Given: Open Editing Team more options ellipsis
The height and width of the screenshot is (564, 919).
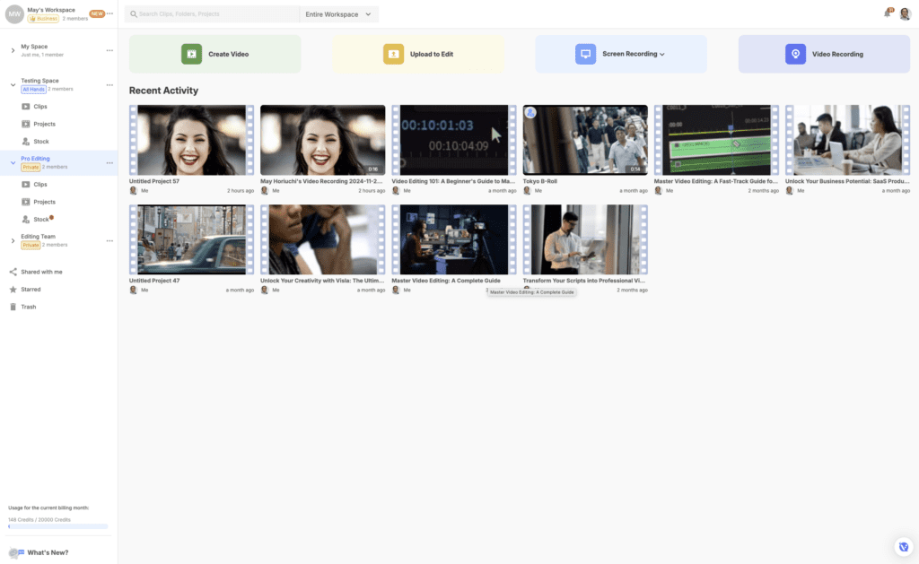Looking at the screenshot, I should [x=109, y=240].
